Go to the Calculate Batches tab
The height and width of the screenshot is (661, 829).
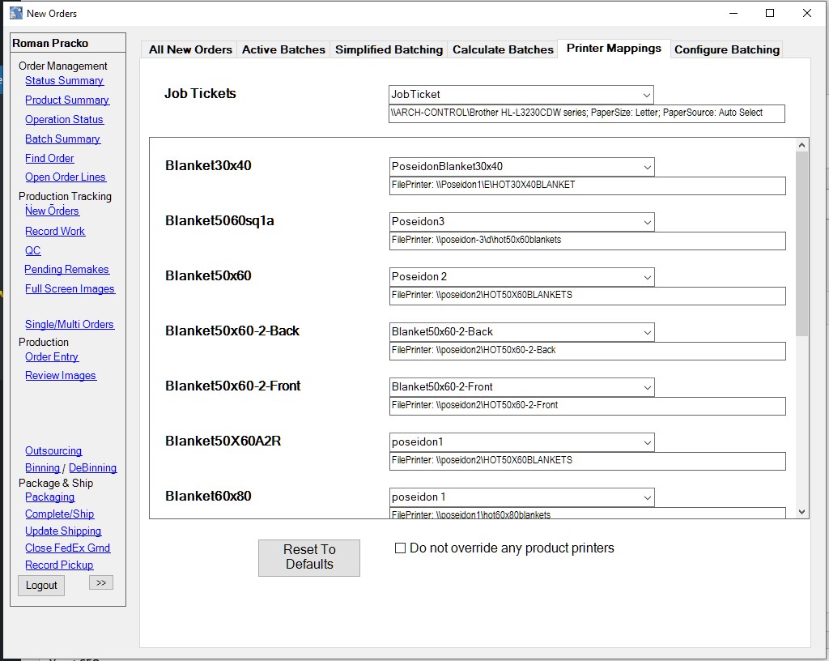coord(503,49)
